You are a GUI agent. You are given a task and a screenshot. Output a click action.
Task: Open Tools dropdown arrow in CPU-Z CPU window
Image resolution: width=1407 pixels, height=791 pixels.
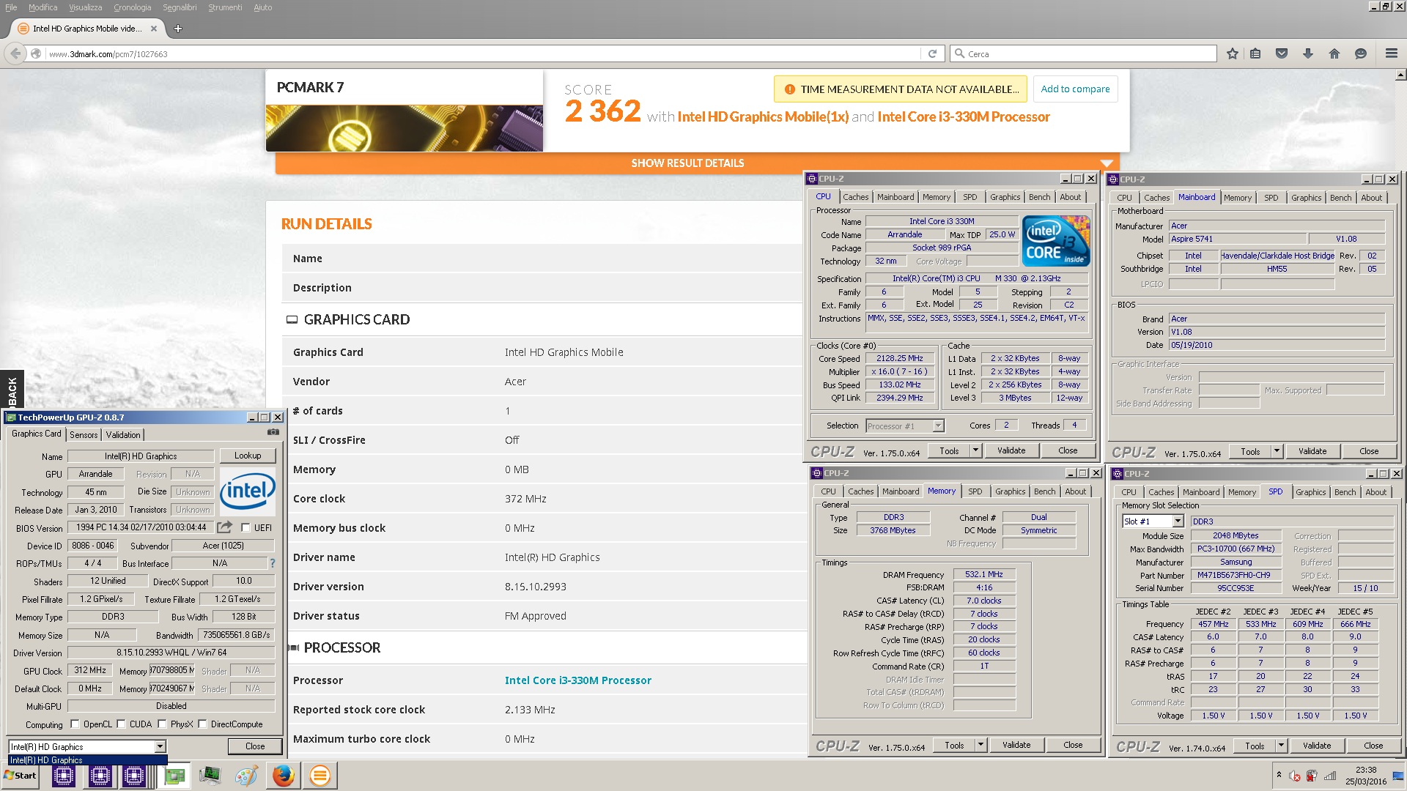975,450
